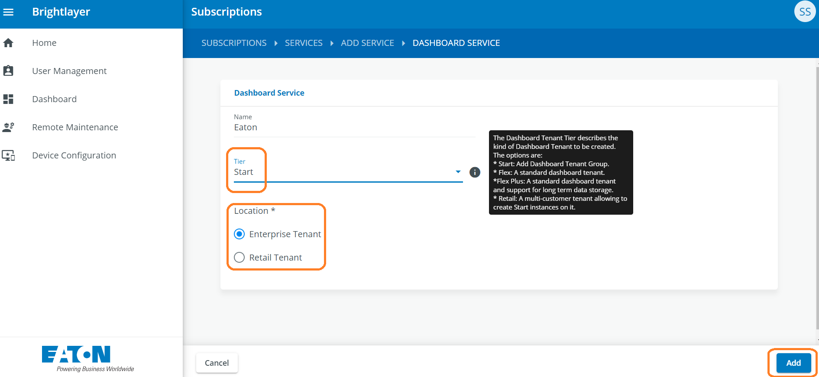819x377 pixels.
Task: Click the Cancel button
Action: click(x=217, y=363)
